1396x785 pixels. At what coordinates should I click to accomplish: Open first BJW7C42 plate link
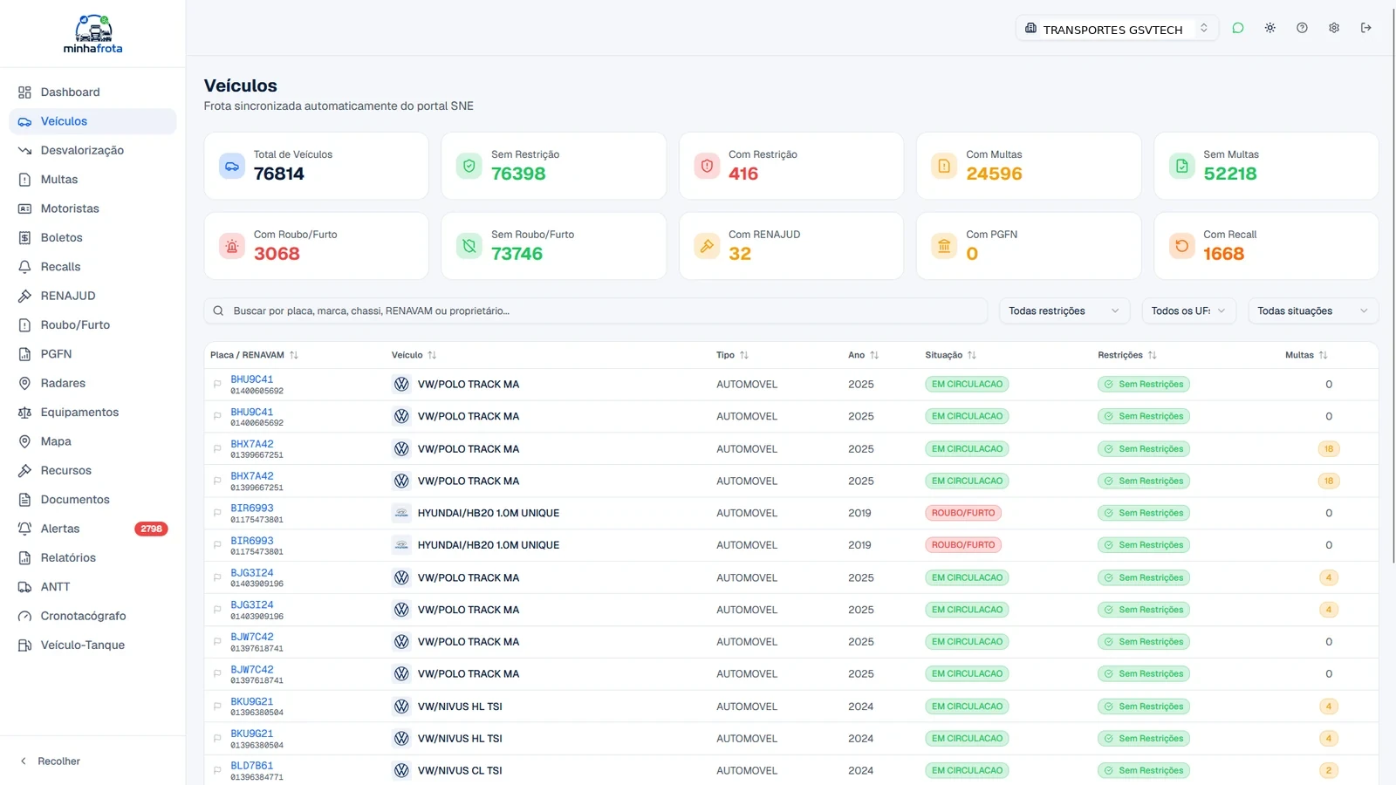pyautogui.click(x=251, y=637)
